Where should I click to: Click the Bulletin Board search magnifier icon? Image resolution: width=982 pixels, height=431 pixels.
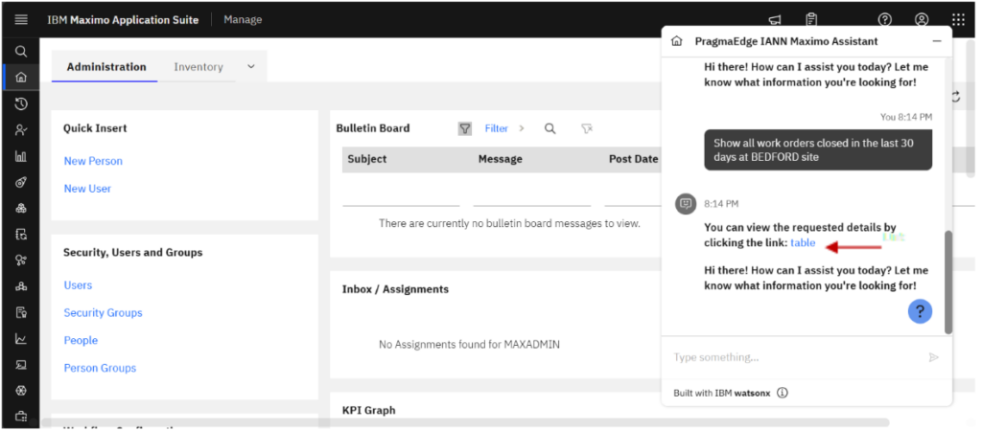pyautogui.click(x=549, y=128)
